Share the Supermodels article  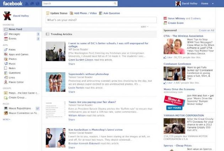pyautogui.click(x=72, y=92)
